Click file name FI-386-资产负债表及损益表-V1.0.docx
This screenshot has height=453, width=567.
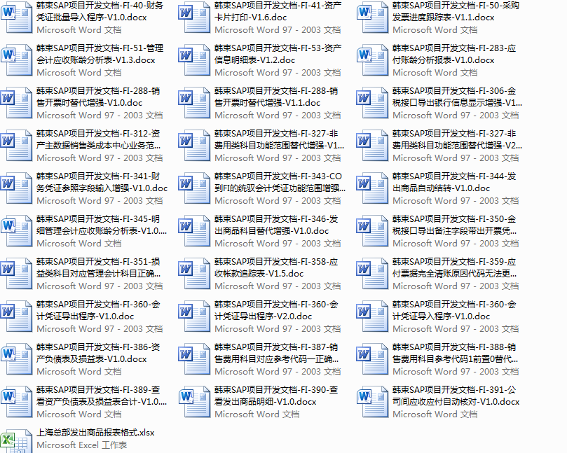pyautogui.click(x=98, y=352)
